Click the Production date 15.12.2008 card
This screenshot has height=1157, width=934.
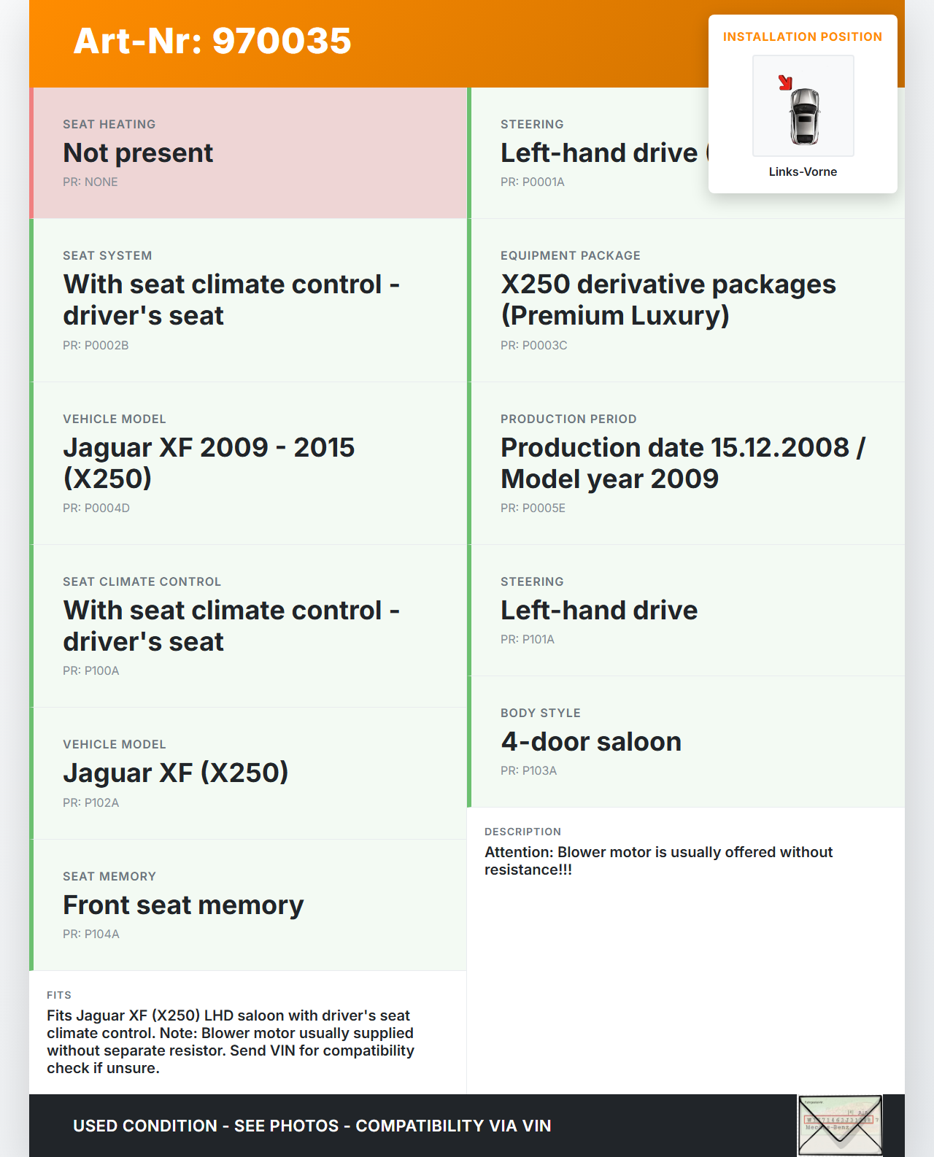click(x=686, y=463)
